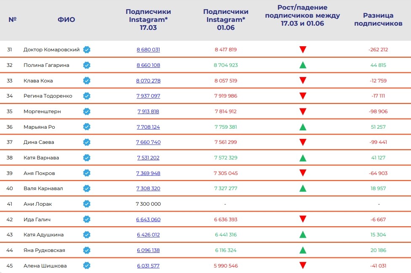Open the 6 426 012 link for Катя Адушкина
This screenshot has height=273, width=411.
point(148,235)
